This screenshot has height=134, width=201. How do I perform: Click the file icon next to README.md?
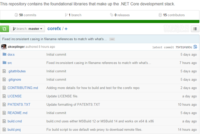click(4, 113)
